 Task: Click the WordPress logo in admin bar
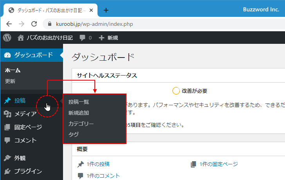7,38
